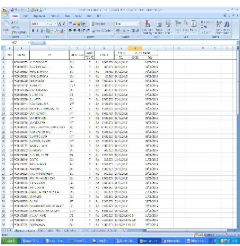240x246 pixels.
Task: Adjust the zoom slider in status bar
Action: 225,235
